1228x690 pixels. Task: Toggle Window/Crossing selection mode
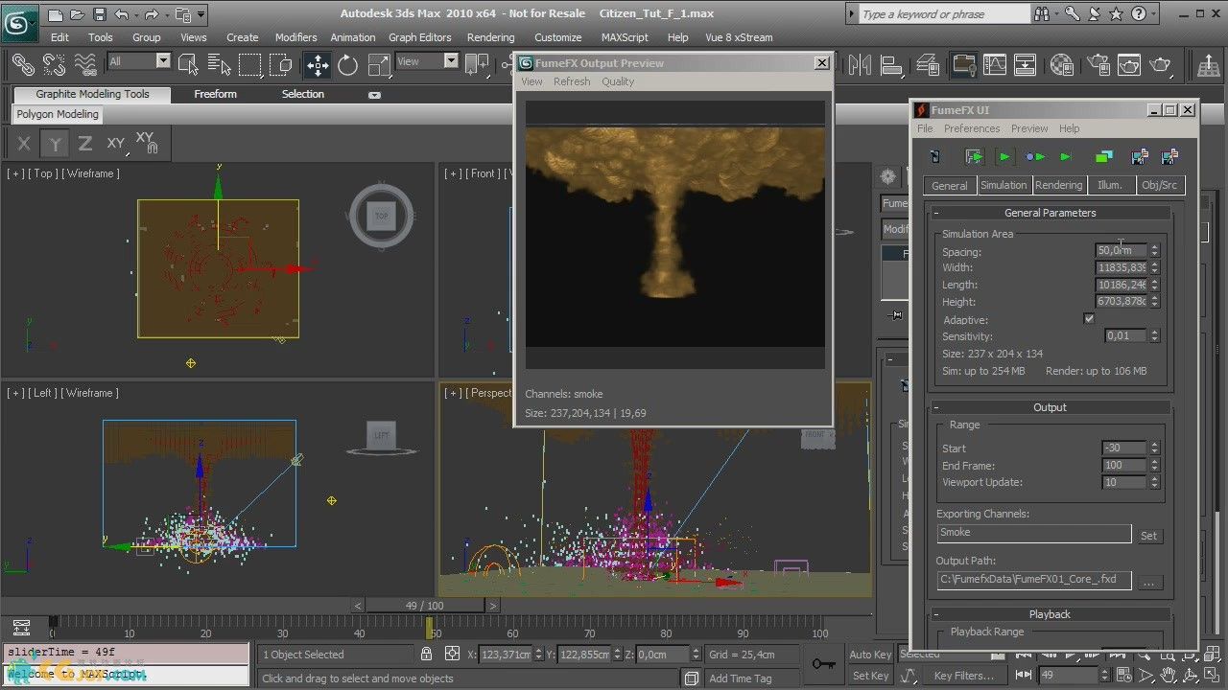click(281, 64)
